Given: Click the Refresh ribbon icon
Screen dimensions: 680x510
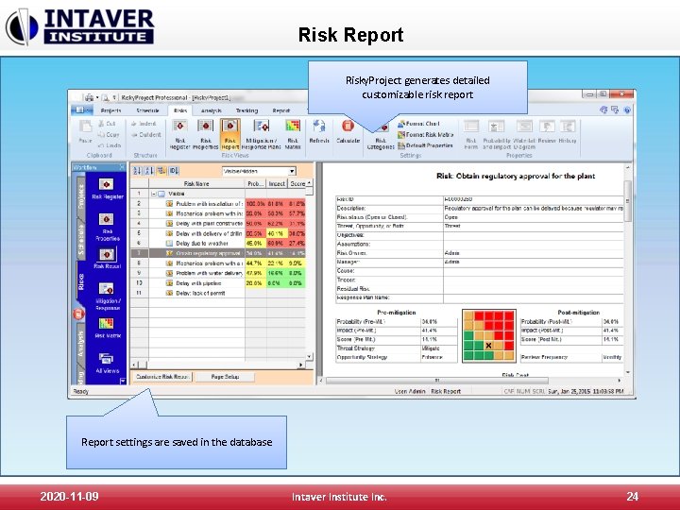Looking at the screenshot, I should (319, 132).
